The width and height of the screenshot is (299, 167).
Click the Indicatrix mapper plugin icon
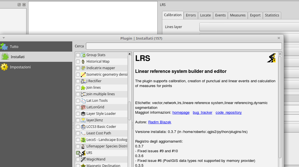(83, 68)
